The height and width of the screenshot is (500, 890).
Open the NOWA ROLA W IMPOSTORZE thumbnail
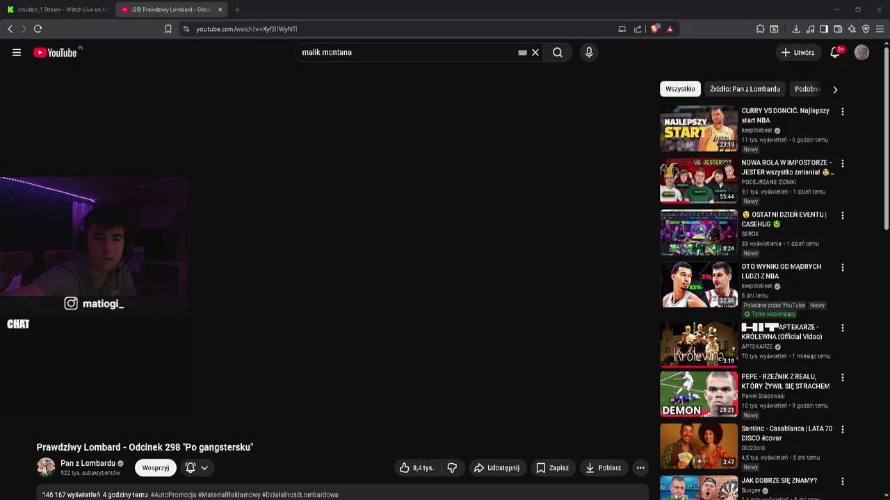tap(699, 181)
